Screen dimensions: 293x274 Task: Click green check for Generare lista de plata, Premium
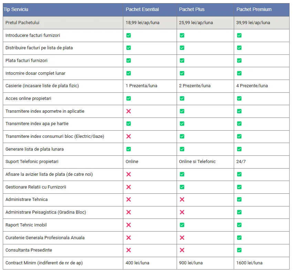tap(239, 149)
